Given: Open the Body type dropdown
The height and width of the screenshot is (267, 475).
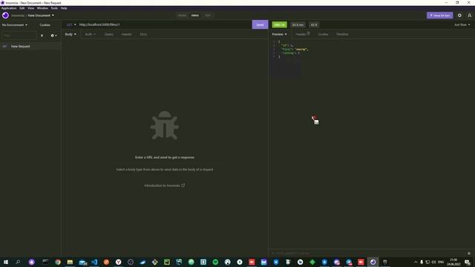Looking at the screenshot, I should 71,34.
